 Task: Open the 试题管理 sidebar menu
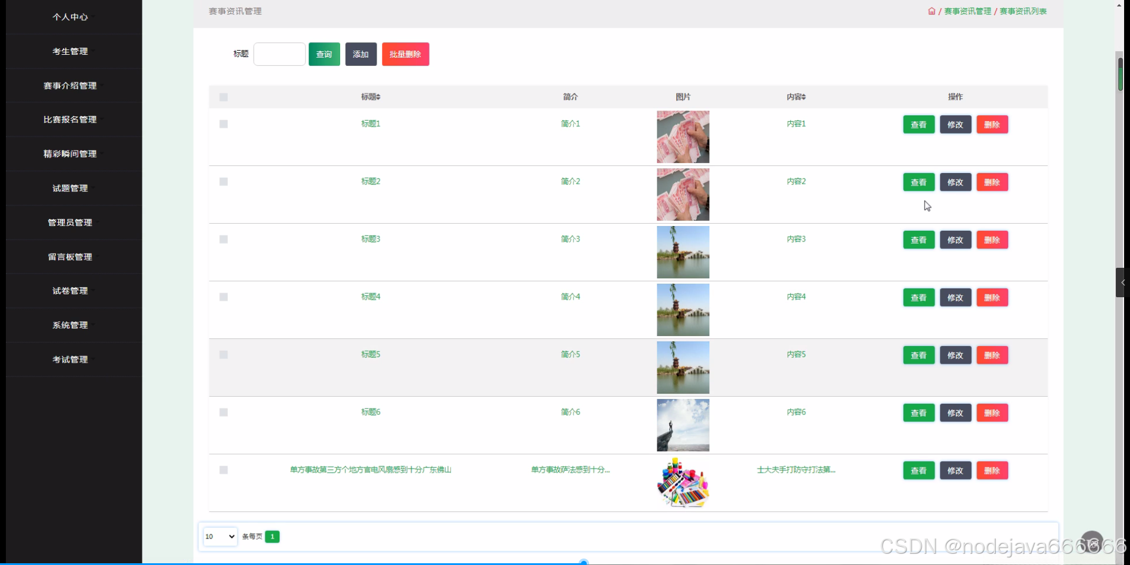(71, 188)
